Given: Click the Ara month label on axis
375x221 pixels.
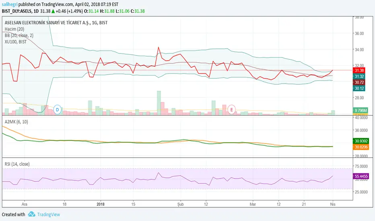Looking at the screenshot, I should [25, 204].
